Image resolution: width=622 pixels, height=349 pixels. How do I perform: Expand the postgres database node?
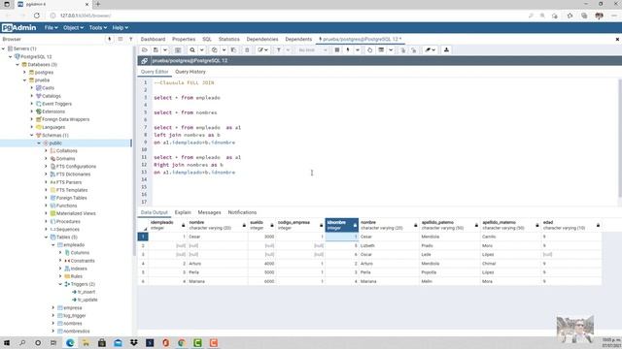coord(24,73)
